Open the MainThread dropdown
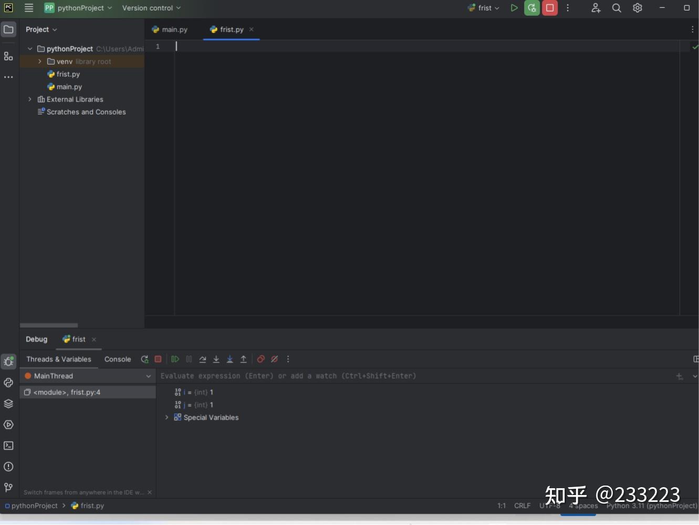699x525 pixels. (88, 376)
